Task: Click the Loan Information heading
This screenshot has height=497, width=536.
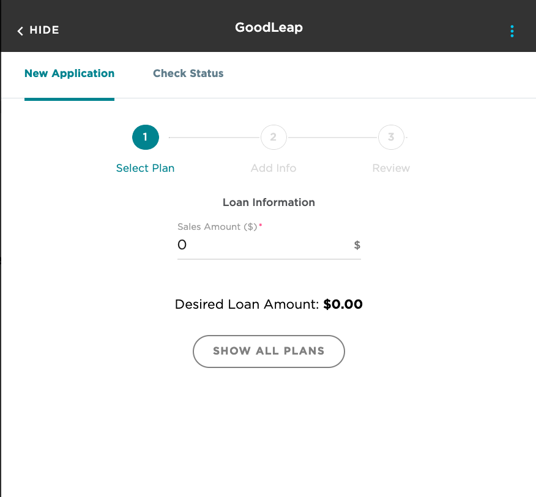Action: click(269, 202)
